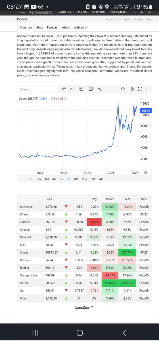Viewport: 159px width, 342px height.
Task: Open the three-dot chart options menu
Action: coord(147,89)
